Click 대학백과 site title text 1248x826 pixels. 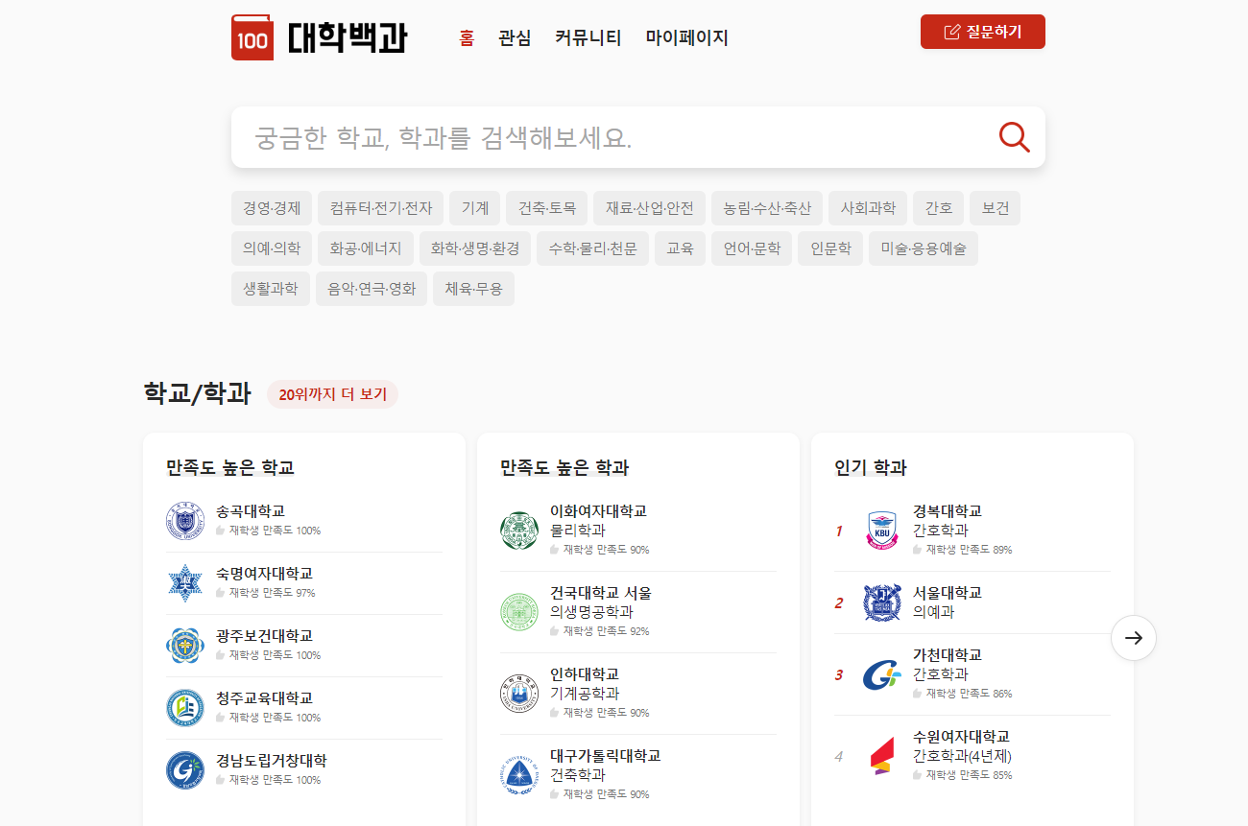pos(348,37)
